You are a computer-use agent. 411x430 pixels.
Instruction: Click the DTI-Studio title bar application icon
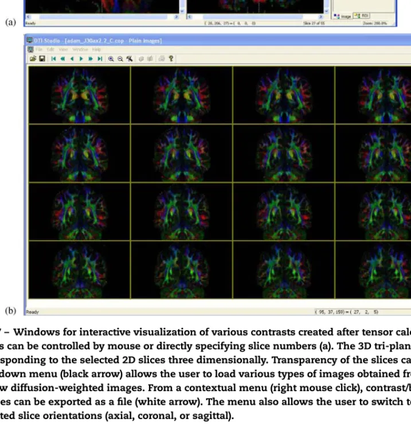tap(29, 41)
